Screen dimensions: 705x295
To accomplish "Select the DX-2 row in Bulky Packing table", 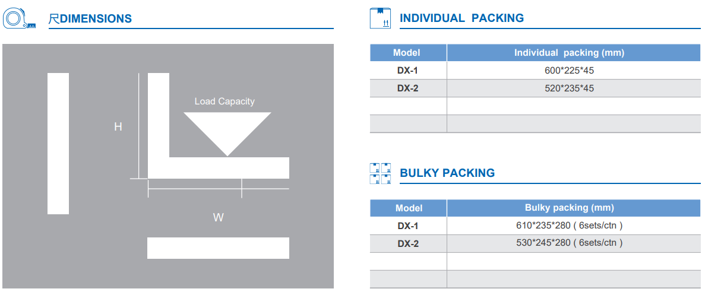I will [x=407, y=243].
